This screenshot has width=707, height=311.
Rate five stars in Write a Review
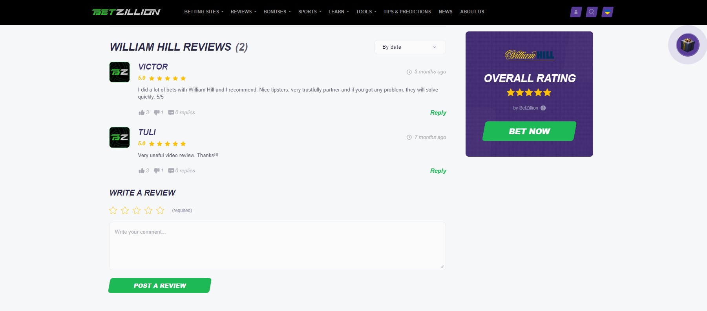[x=160, y=210]
